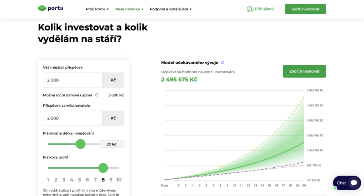Click the Rizikový profil slider handle
This screenshot has height=196, width=364.
tap(103, 168)
